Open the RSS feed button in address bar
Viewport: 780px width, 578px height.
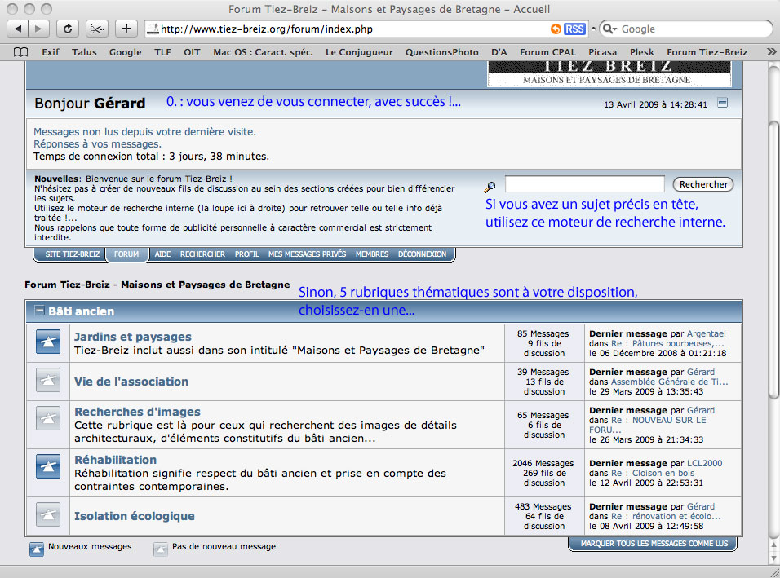point(574,29)
